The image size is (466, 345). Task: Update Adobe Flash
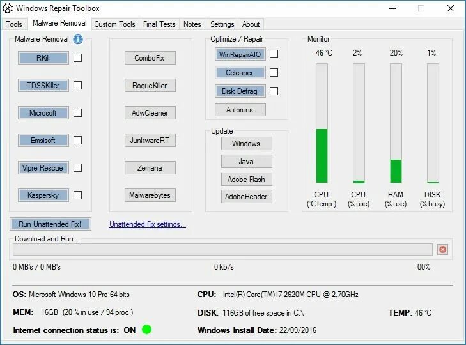(246, 179)
